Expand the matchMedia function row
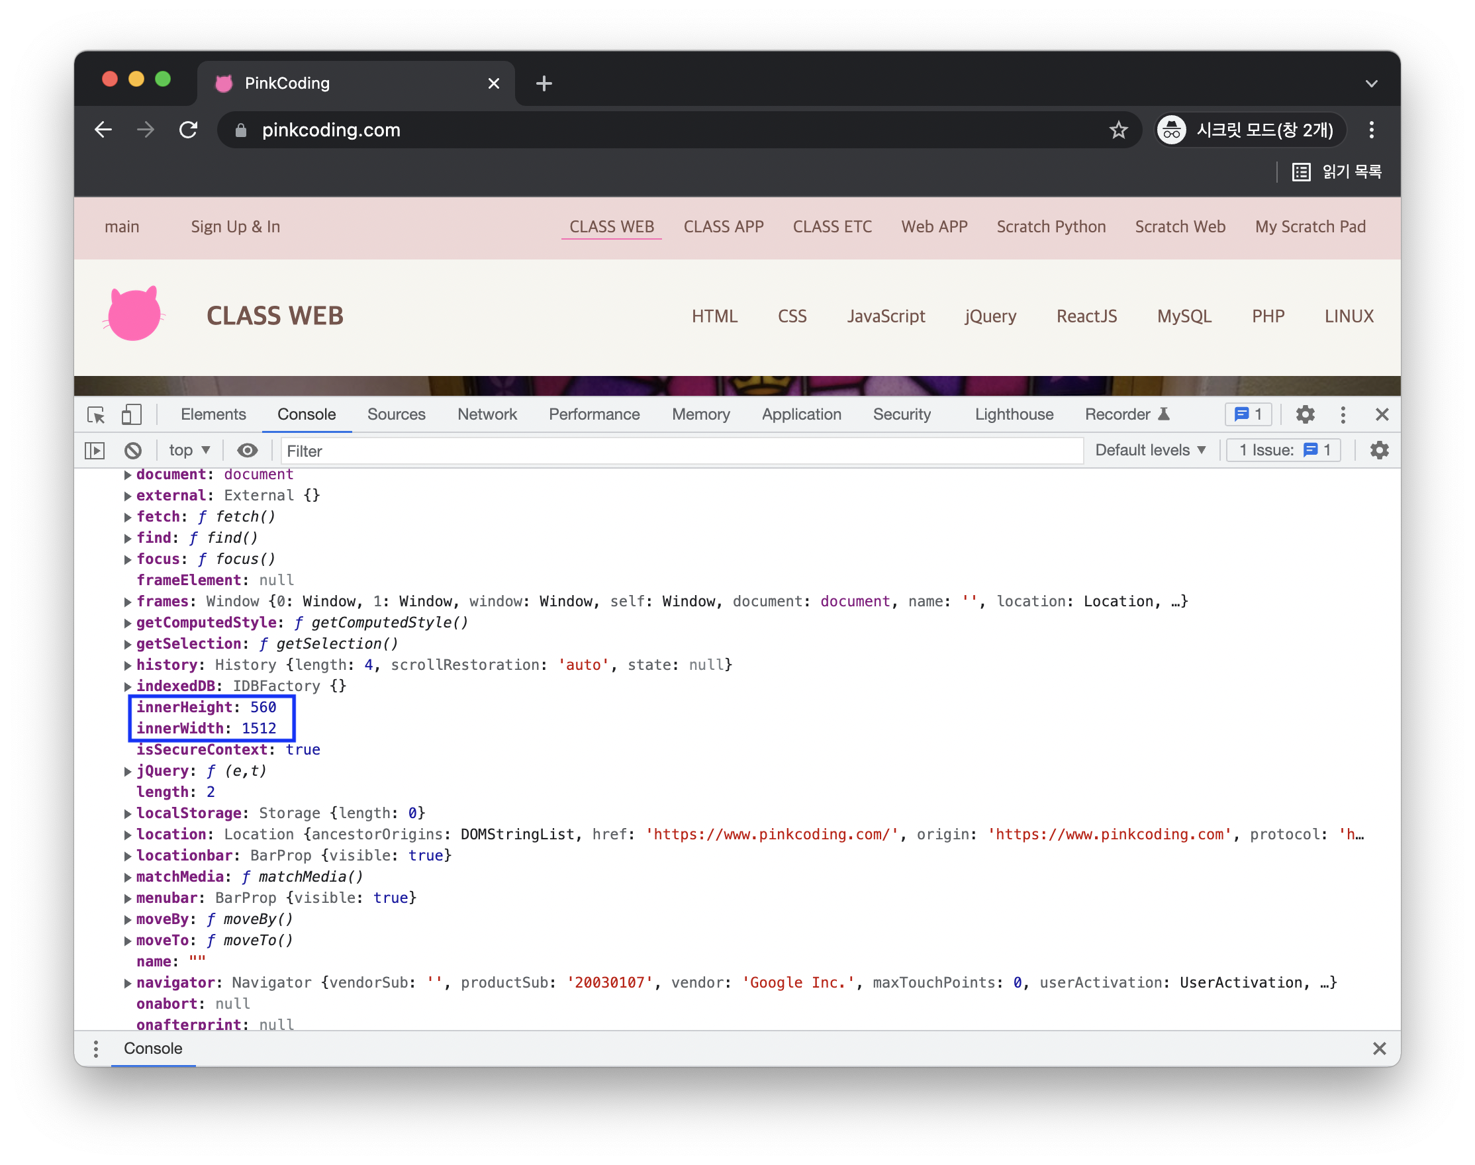This screenshot has width=1475, height=1165. pos(128,877)
